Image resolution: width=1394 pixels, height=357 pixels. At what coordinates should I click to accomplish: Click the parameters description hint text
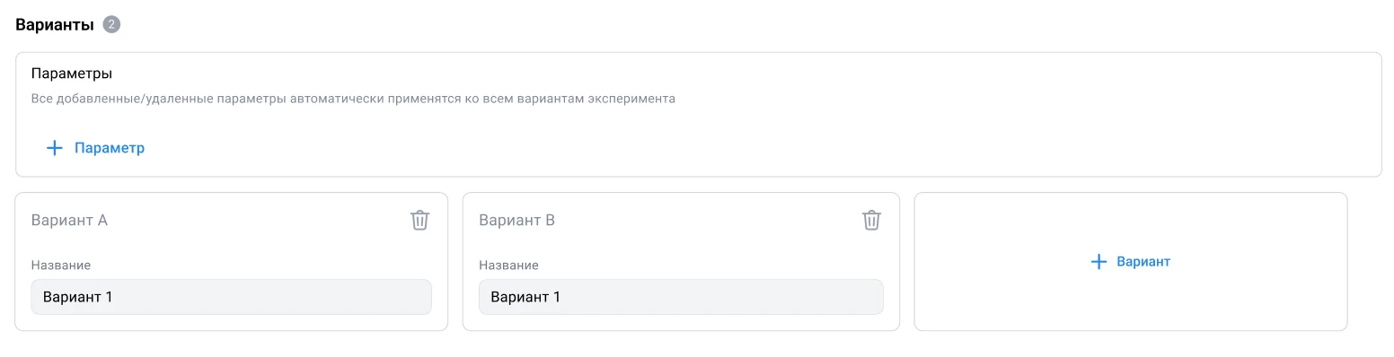(353, 99)
